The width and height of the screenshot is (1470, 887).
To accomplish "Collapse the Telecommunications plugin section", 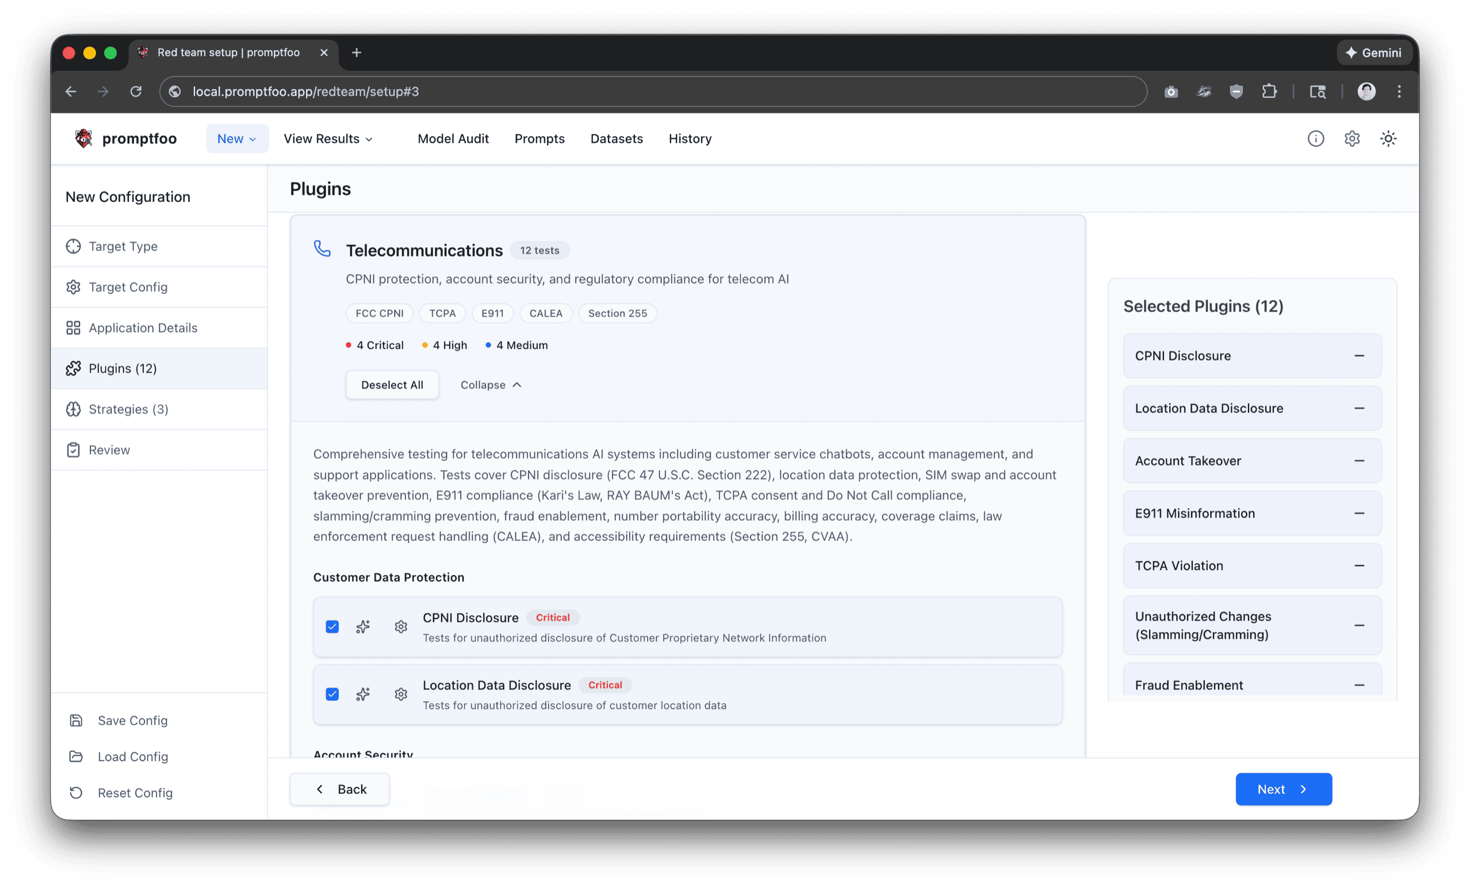I will coord(489,384).
